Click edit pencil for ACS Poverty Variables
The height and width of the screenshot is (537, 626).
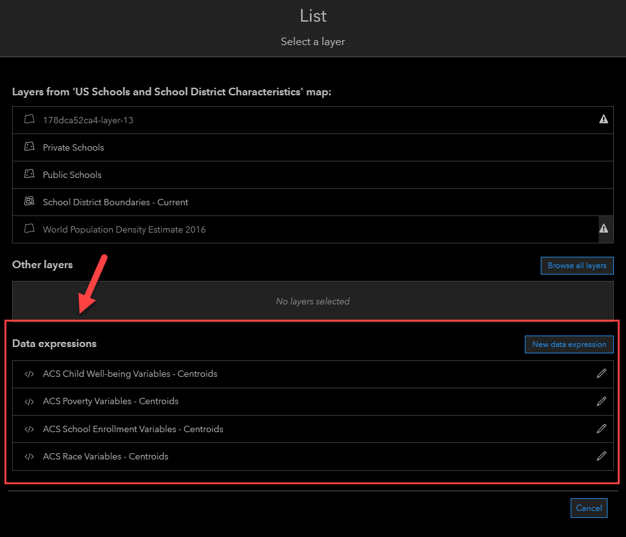click(601, 401)
